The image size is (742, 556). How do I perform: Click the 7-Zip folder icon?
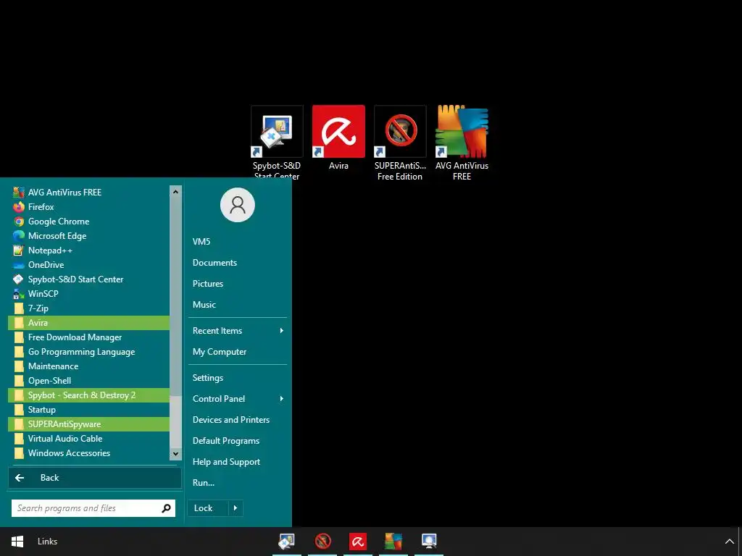[19, 308]
